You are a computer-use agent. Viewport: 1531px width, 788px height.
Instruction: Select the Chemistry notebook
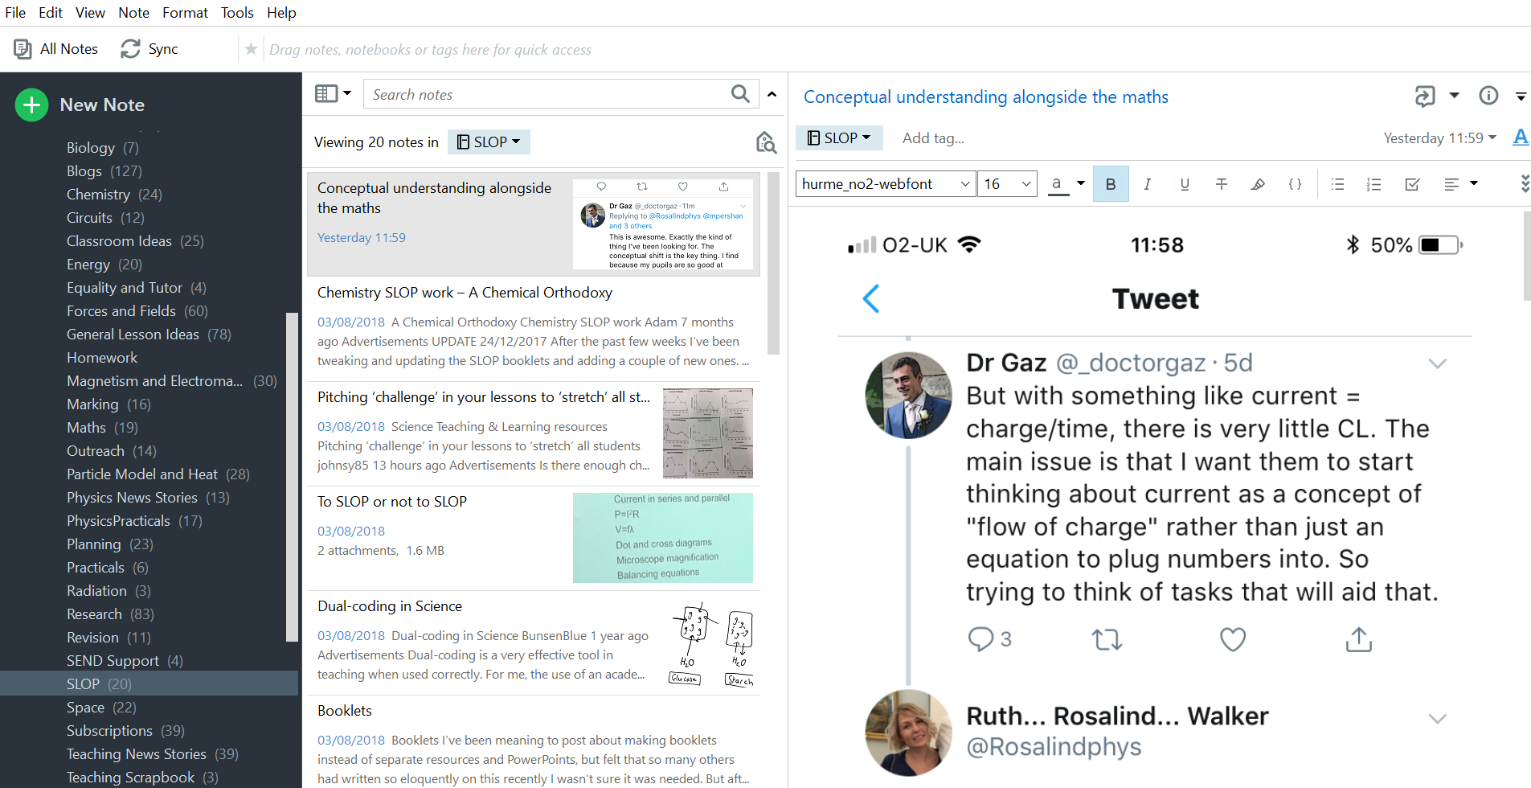point(114,195)
